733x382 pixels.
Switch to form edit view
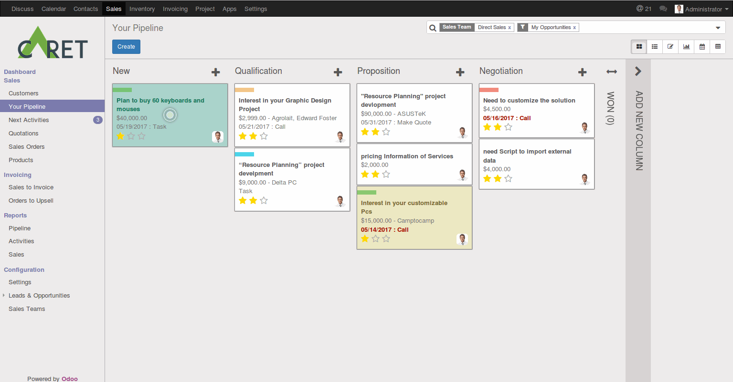coord(670,47)
